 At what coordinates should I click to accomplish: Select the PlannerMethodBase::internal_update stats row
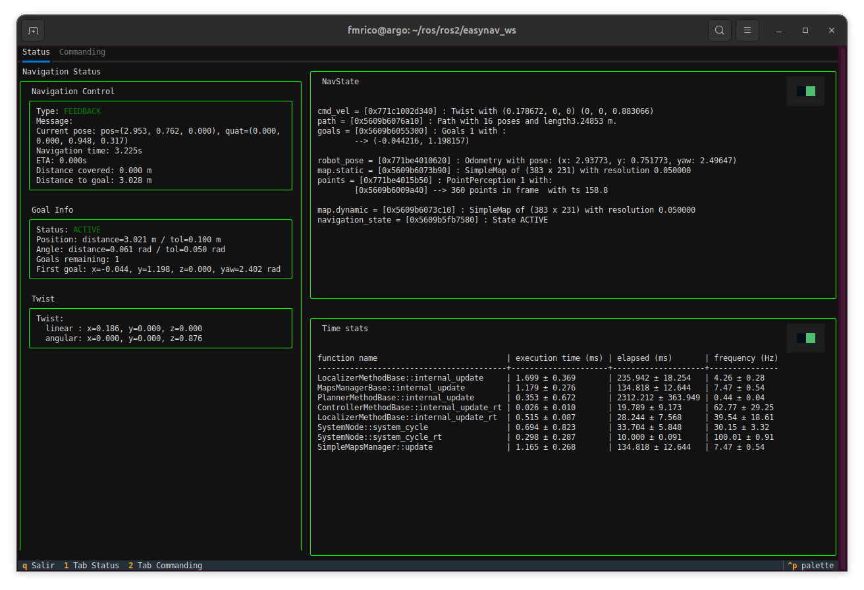[x=395, y=398]
